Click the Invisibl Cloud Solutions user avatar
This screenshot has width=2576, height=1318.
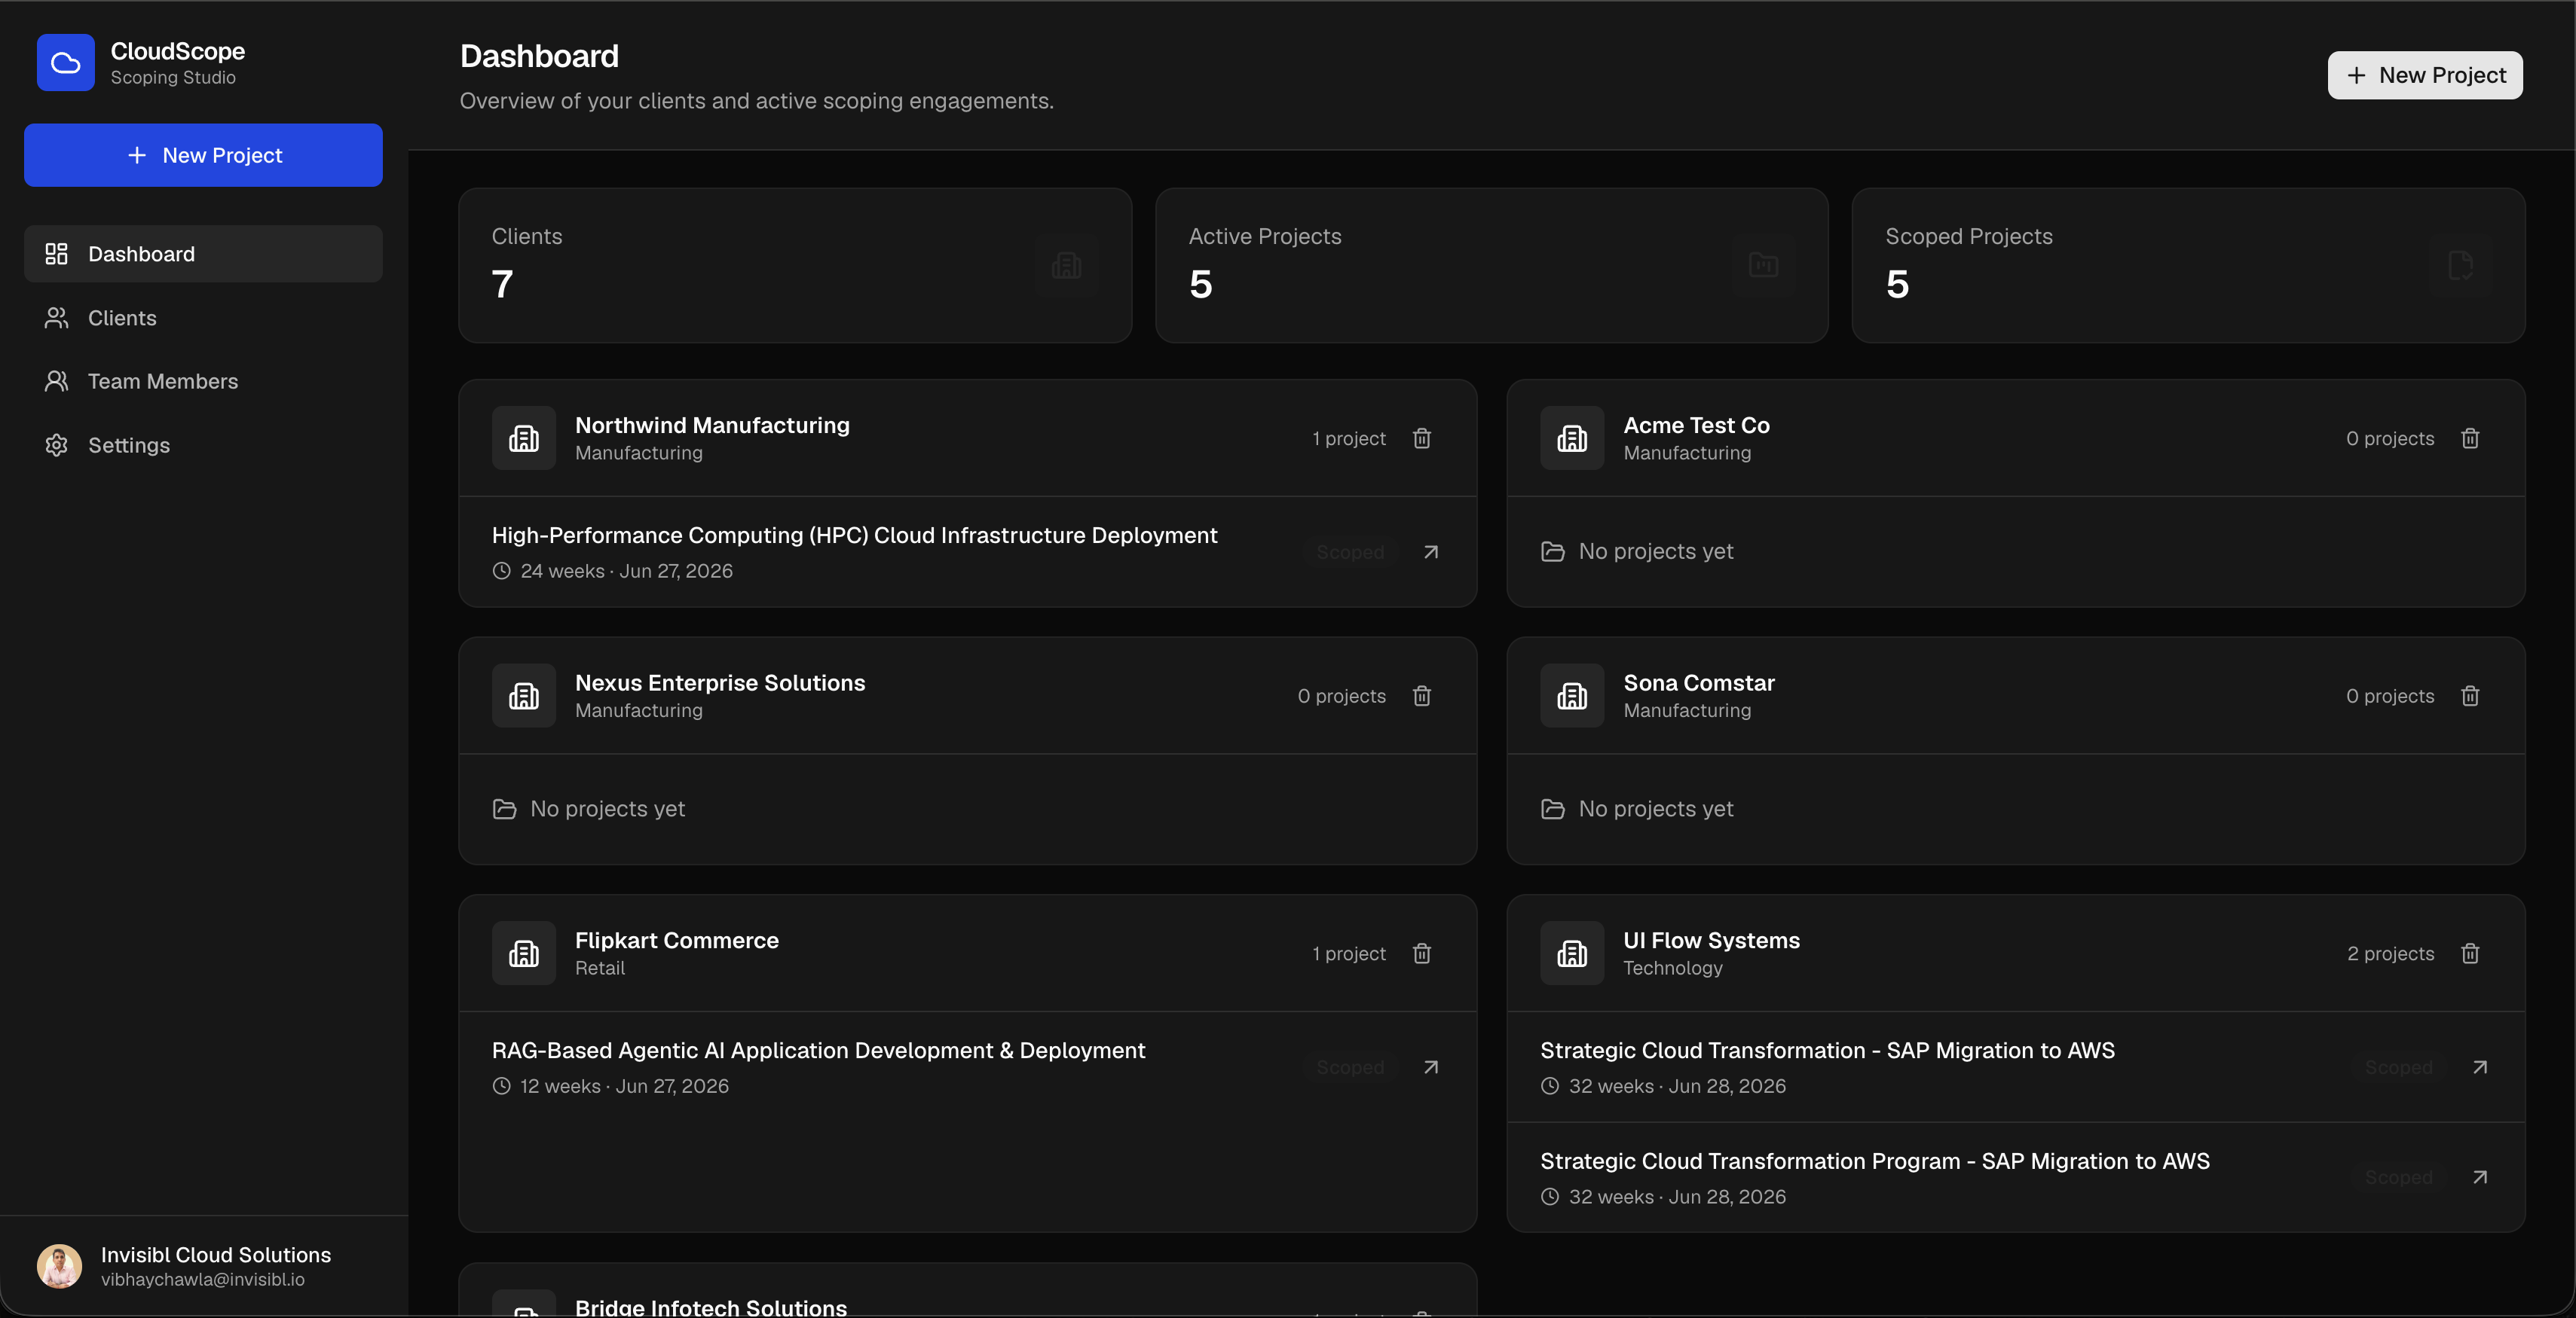tap(59, 1267)
